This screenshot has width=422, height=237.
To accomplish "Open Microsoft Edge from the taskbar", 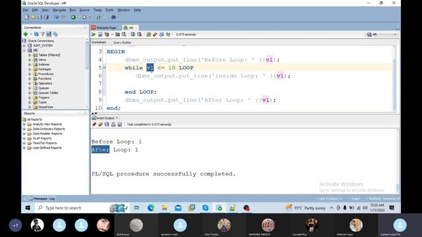I will pos(151,208).
